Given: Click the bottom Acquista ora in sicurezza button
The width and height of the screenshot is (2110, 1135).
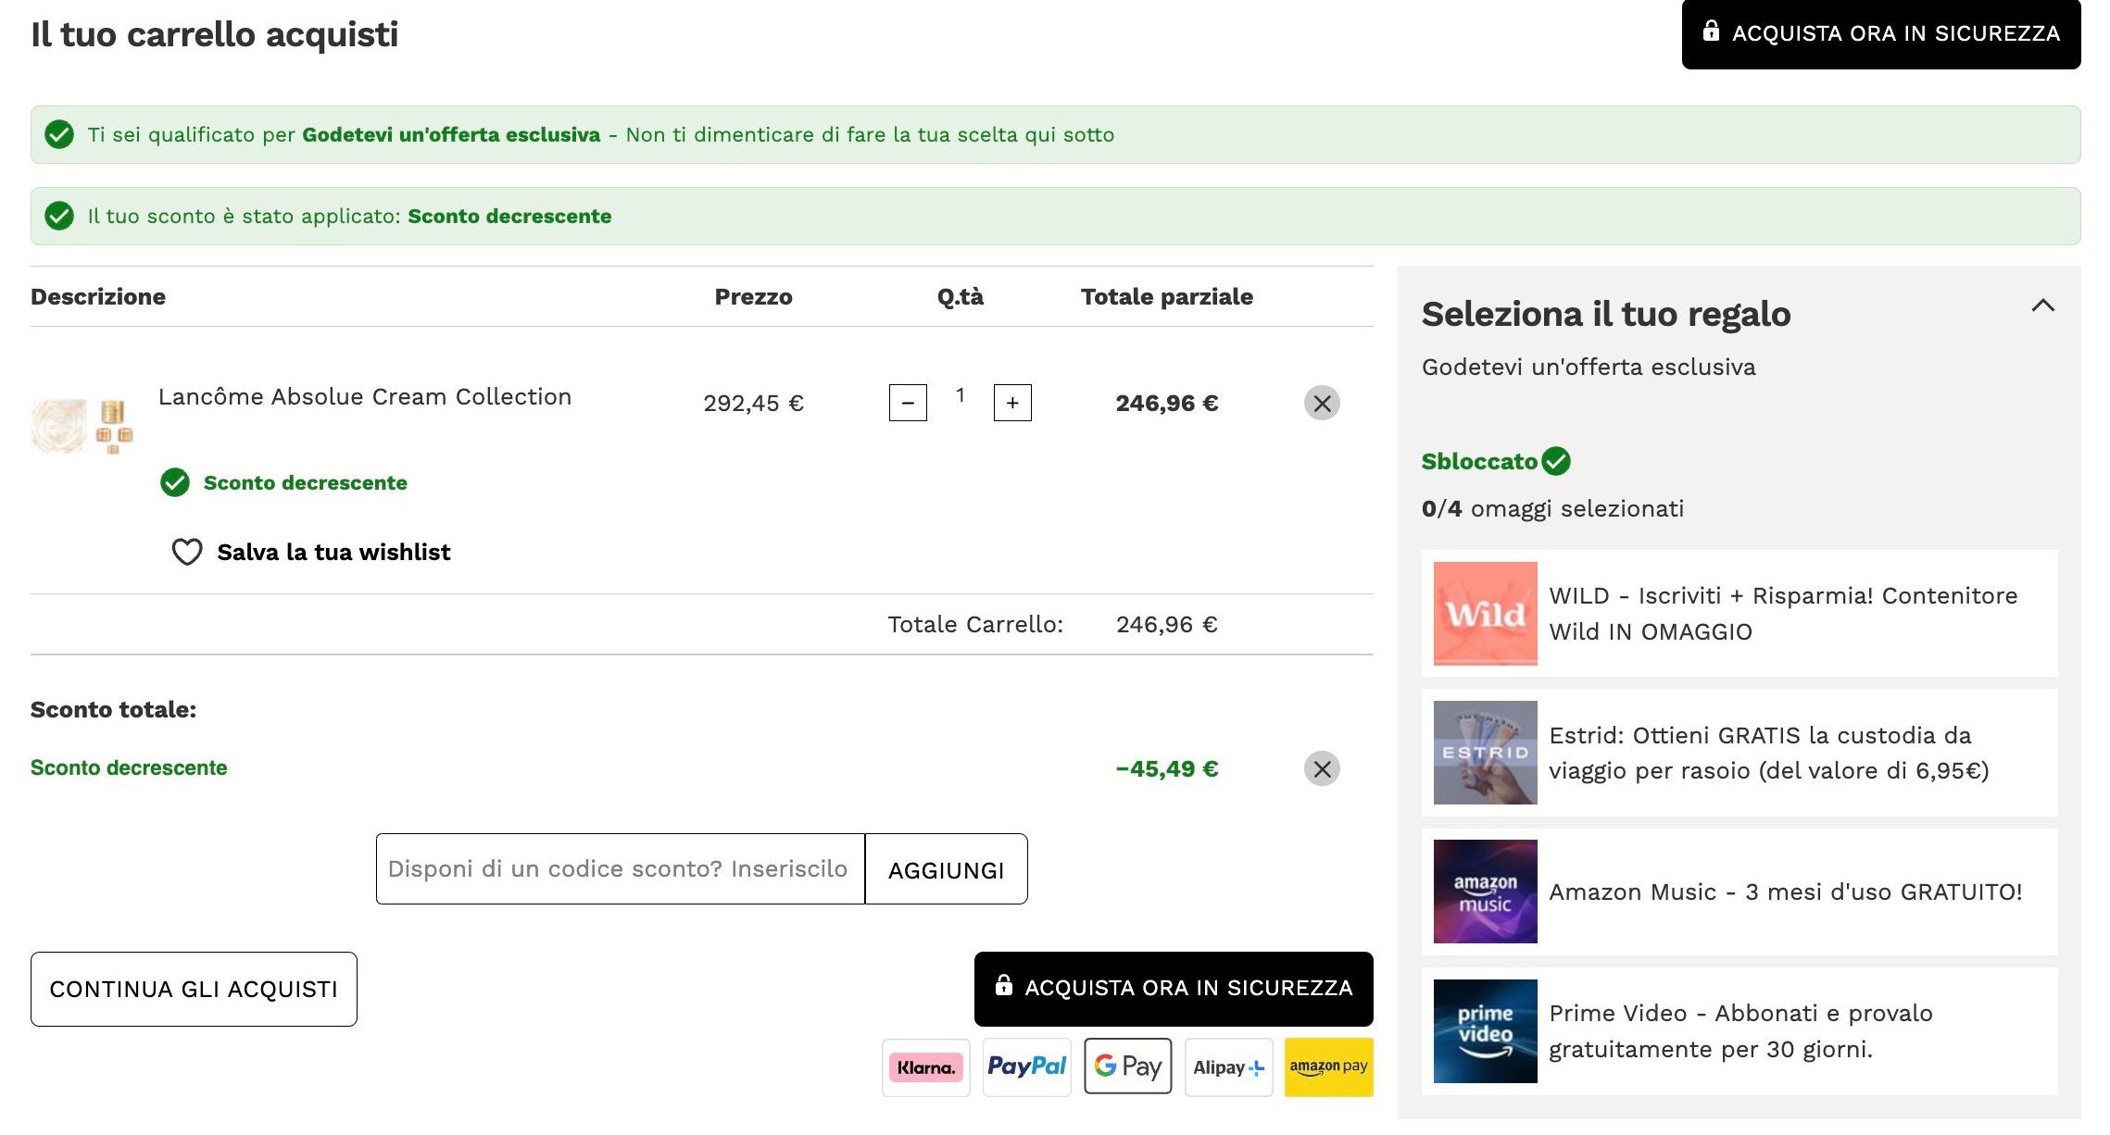Looking at the screenshot, I should coord(1174,988).
